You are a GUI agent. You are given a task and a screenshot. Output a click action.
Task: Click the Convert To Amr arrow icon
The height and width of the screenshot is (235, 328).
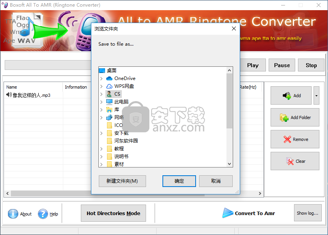click(228, 213)
